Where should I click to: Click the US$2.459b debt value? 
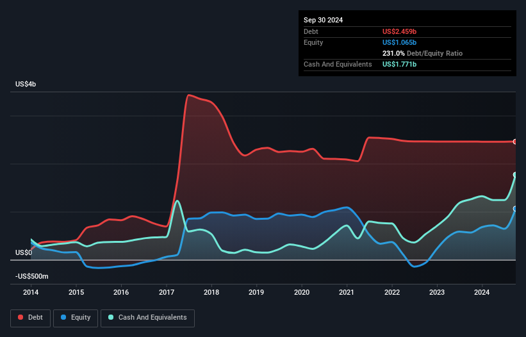pos(399,31)
